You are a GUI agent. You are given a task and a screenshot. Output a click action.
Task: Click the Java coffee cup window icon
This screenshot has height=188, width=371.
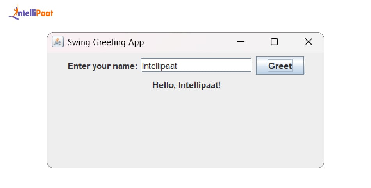pos(58,42)
